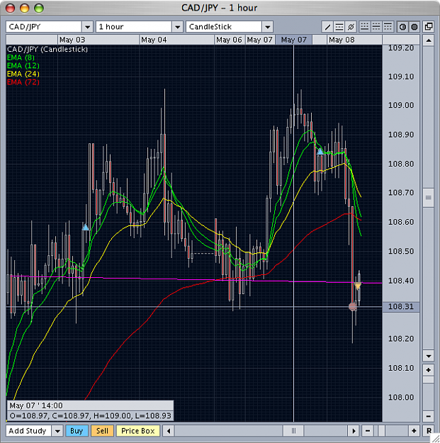
Task: Toggle the half-filled circle button
Action: 402,27
